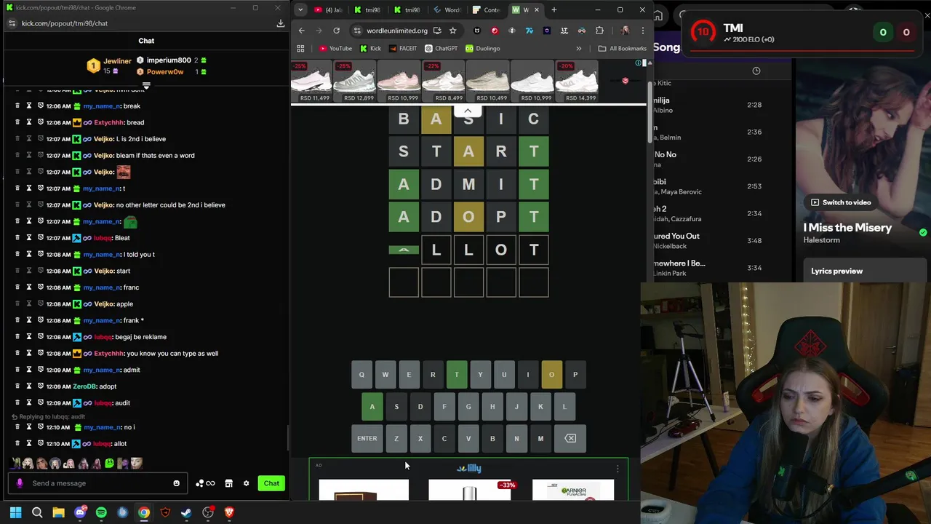
Task: Open Chrome extensions puzzle icon
Action: click(x=599, y=31)
